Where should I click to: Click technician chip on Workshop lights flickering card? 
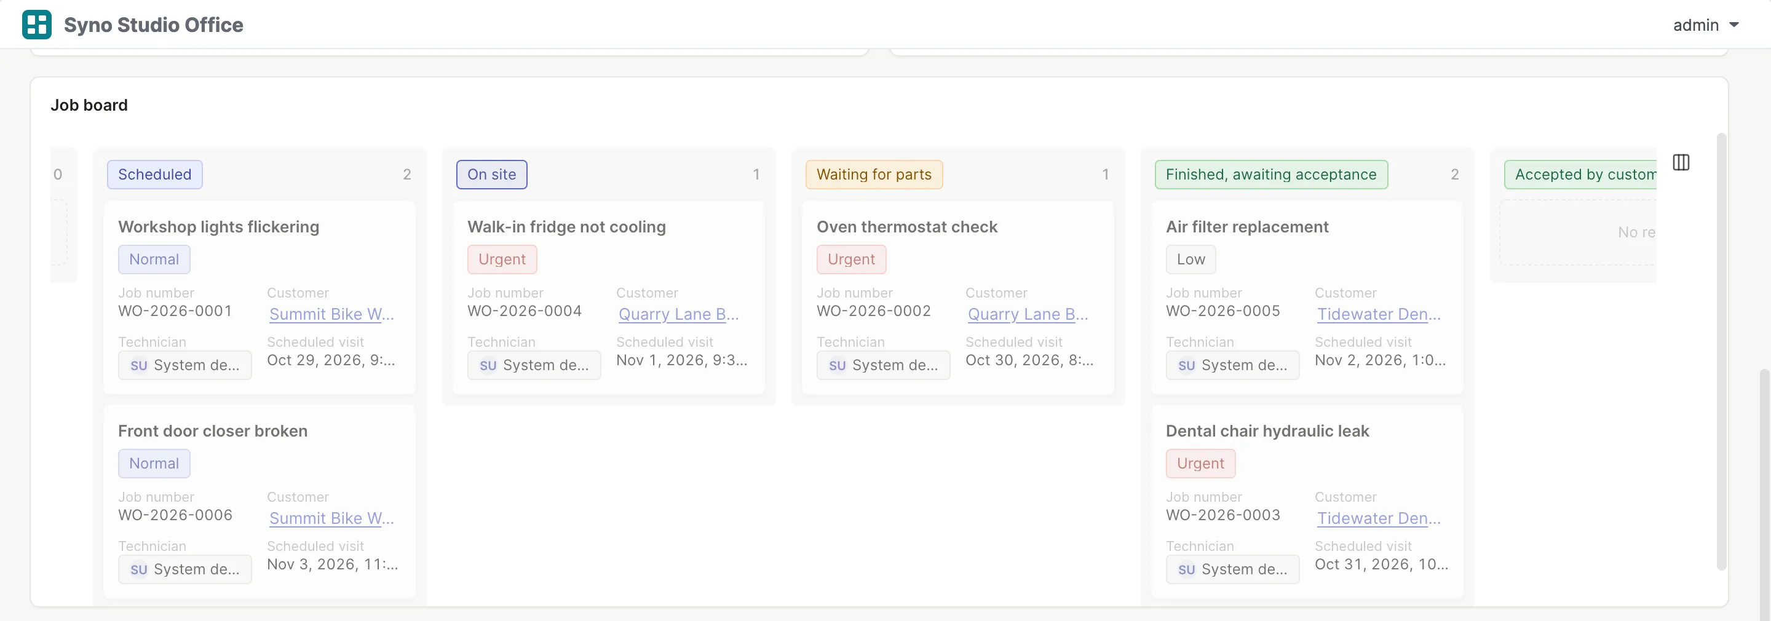[x=185, y=365]
